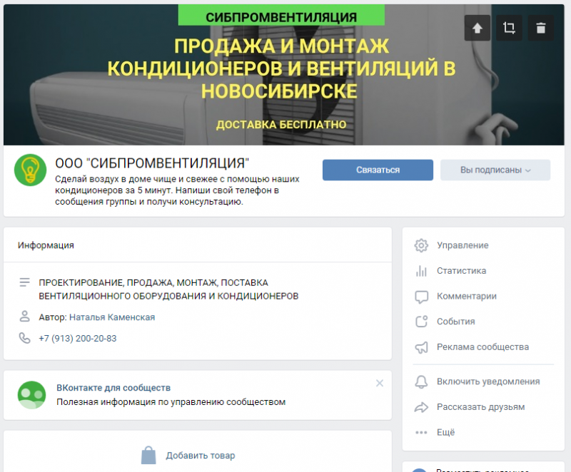
Task: Click phone number +7 (913) 200-20-83
Action: pos(78,339)
